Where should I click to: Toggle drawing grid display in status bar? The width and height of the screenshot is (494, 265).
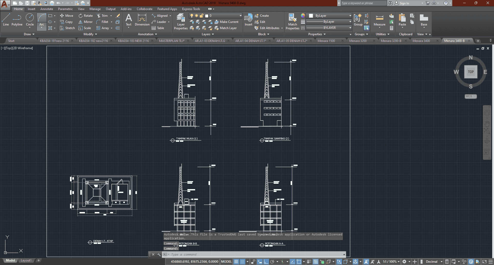pyautogui.click(x=236, y=262)
